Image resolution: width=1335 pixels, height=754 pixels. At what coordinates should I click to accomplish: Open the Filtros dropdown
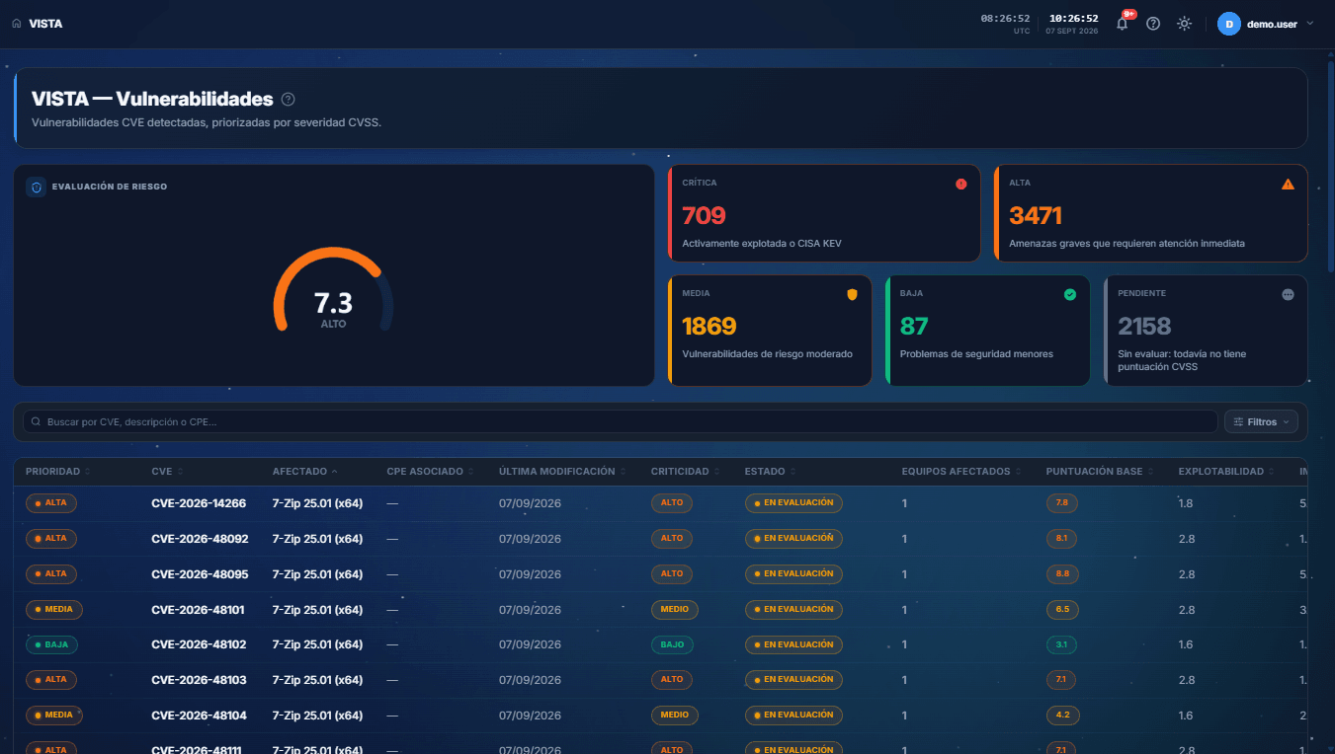[1261, 421]
